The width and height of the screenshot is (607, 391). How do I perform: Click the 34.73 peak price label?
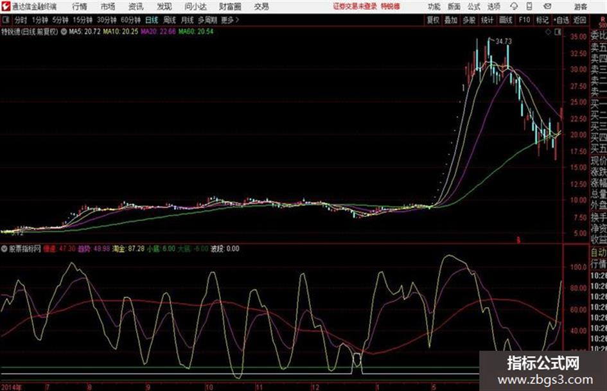[x=504, y=41]
